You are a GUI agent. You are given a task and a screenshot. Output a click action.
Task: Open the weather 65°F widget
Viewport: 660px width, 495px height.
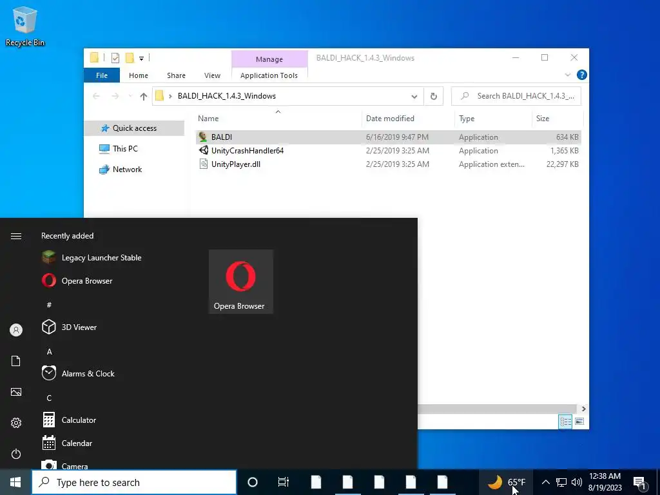pyautogui.click(x=507, y=482)
